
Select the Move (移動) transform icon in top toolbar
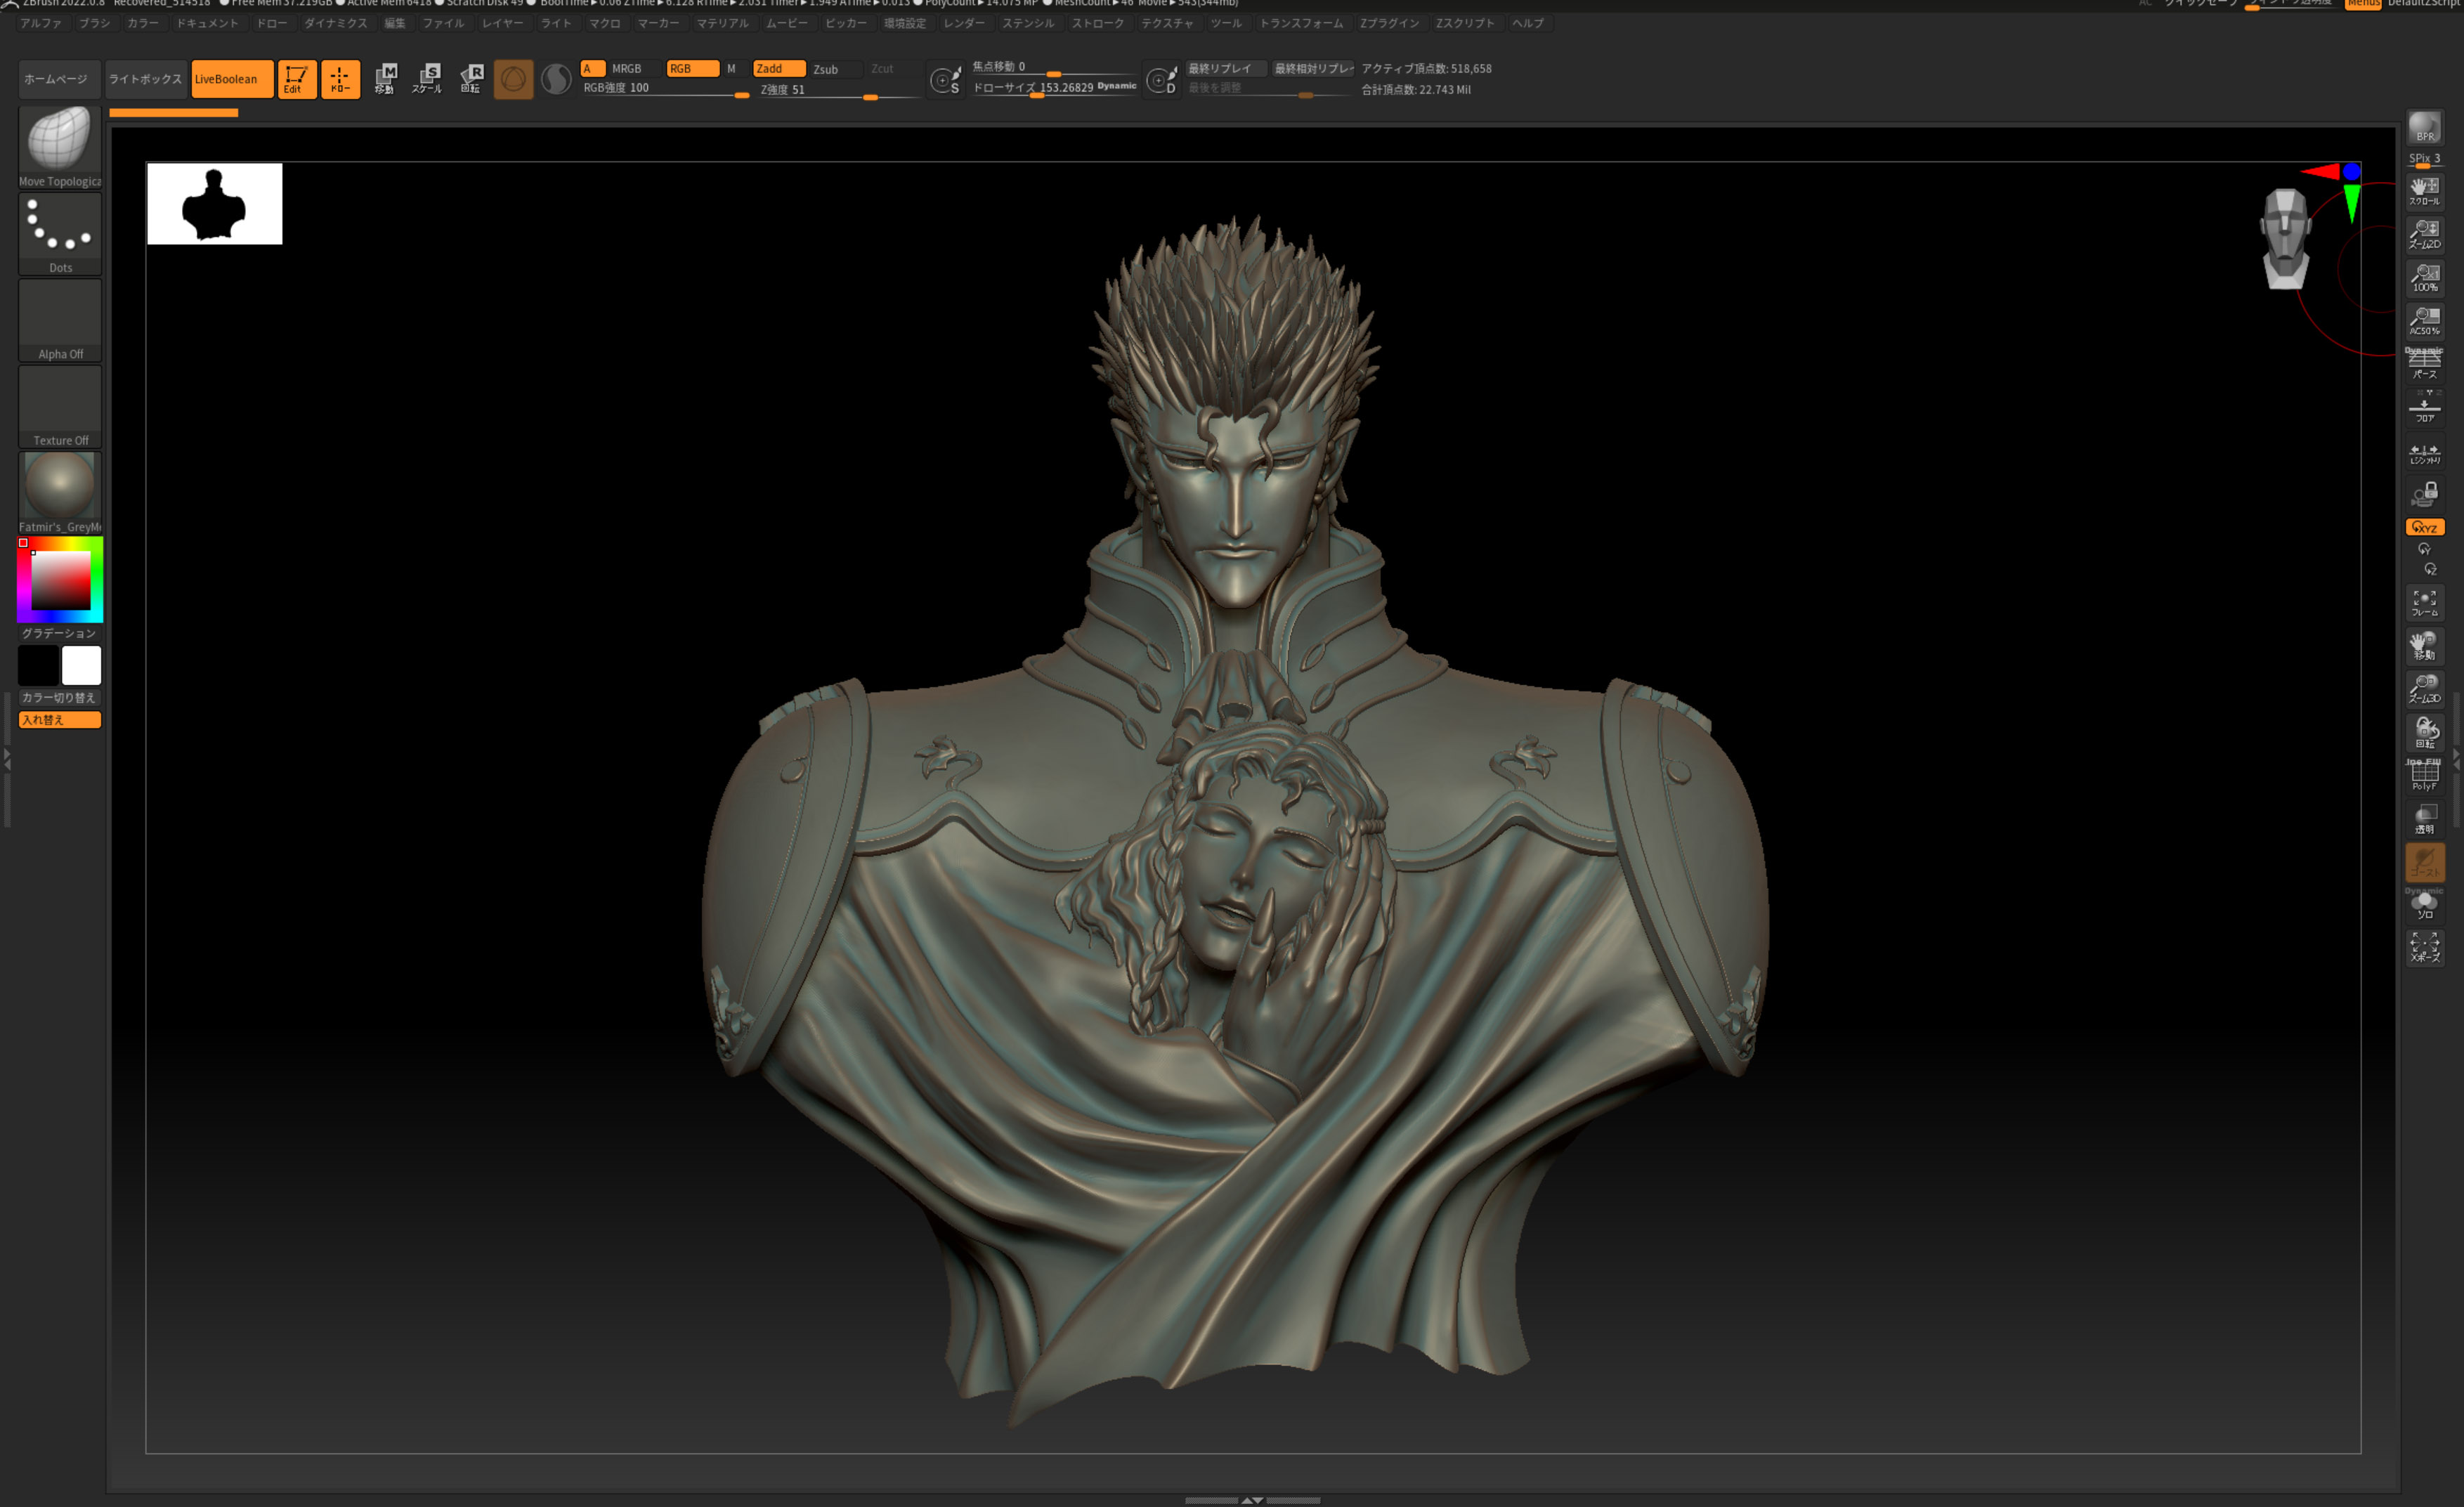click(385, 78)
